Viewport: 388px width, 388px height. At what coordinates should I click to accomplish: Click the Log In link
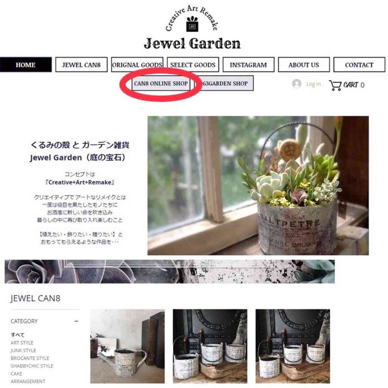point(313,84)
